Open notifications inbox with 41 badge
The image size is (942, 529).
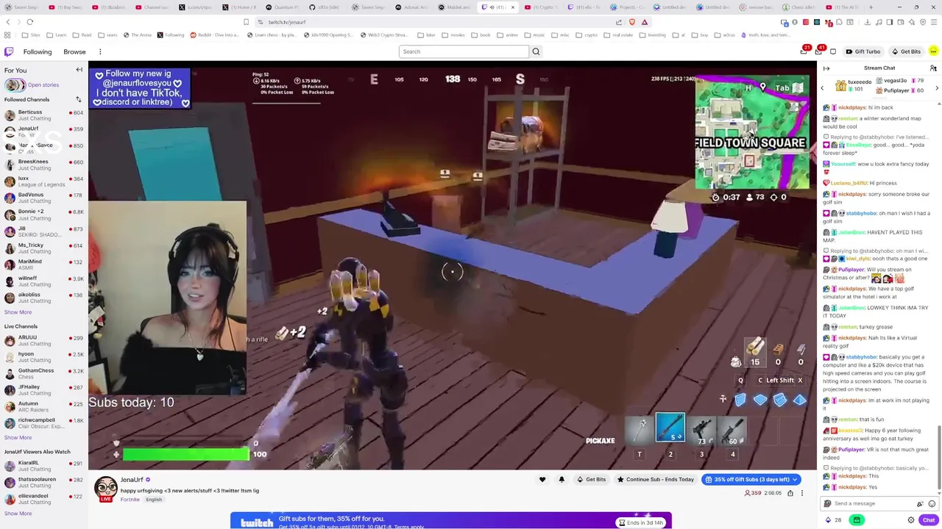click(x=819, y=51)
